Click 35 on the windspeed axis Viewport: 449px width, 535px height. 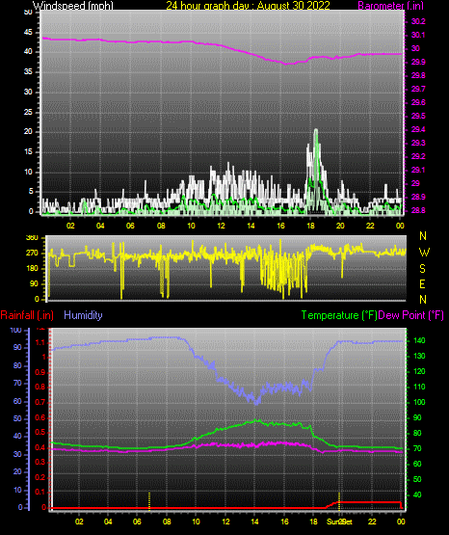pyautogui.click(x=28, y=72)
